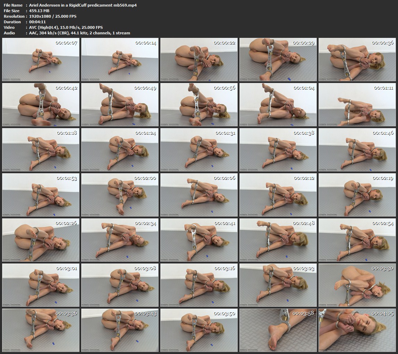The width and height of the screenshot is (398, 354).
Task: Pick the thumbnail labeled 00:02:26
Action: pyautogui.click(x=41, y=240)
